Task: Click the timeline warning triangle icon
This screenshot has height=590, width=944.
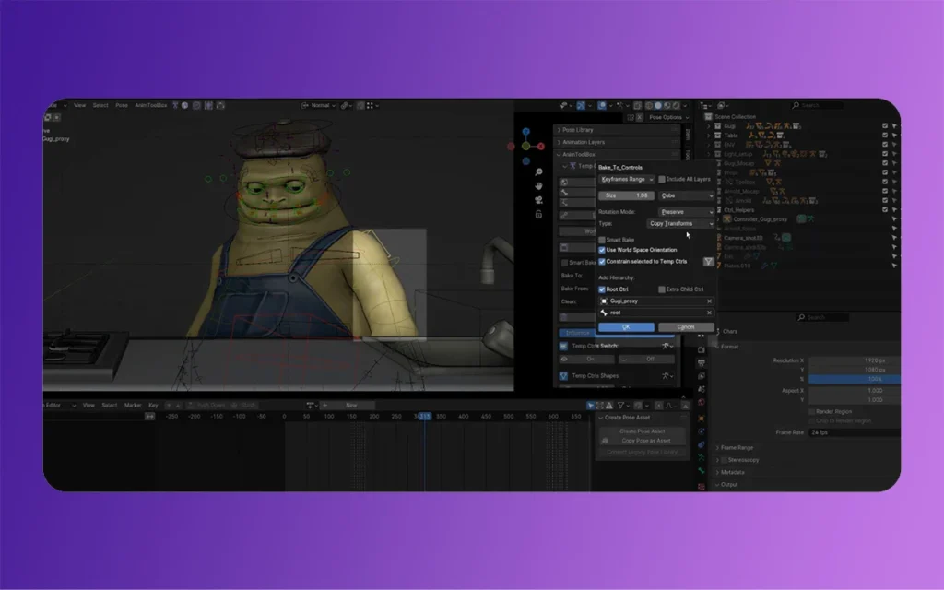Action: 609,406
